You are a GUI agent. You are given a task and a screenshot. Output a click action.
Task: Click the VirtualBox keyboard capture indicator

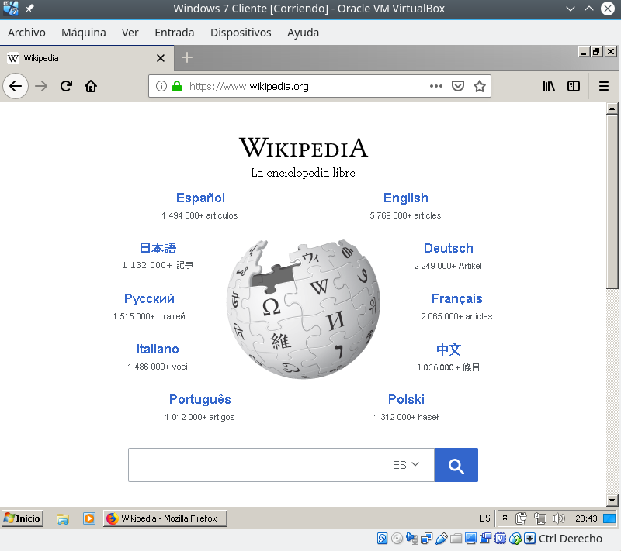530,539
